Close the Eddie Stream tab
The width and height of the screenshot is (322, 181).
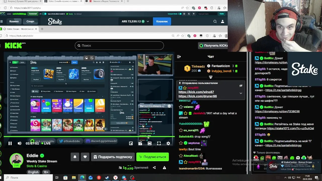(x=36, y=29)
